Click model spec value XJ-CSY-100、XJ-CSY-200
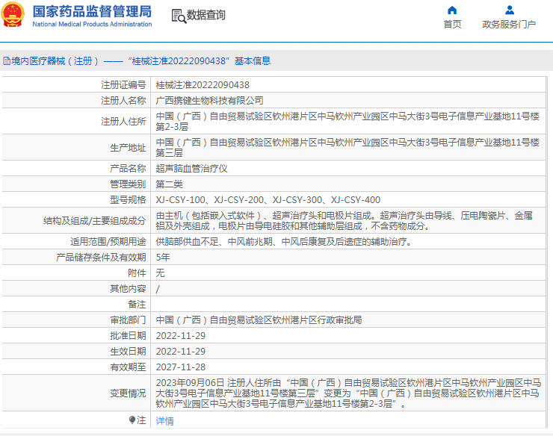The width and height of the screenshot is (553, 436). 268,200
